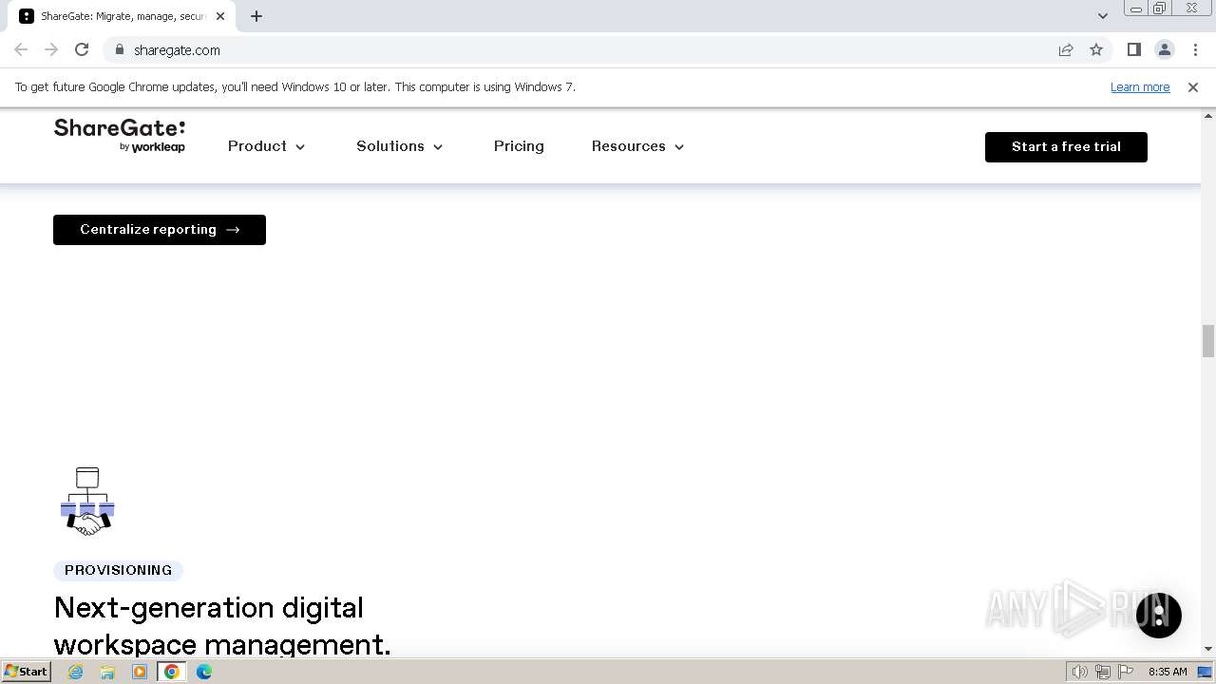Open the Pricing page

click(x=519, y=146)
